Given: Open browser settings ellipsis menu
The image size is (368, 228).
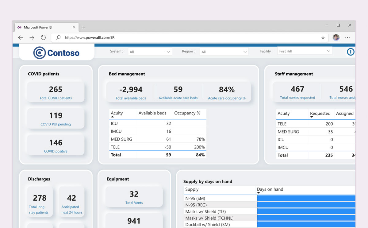Looking at the screenshot, I should point(347,38).
